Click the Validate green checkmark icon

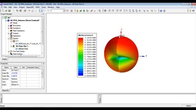(x=81, y=11)
